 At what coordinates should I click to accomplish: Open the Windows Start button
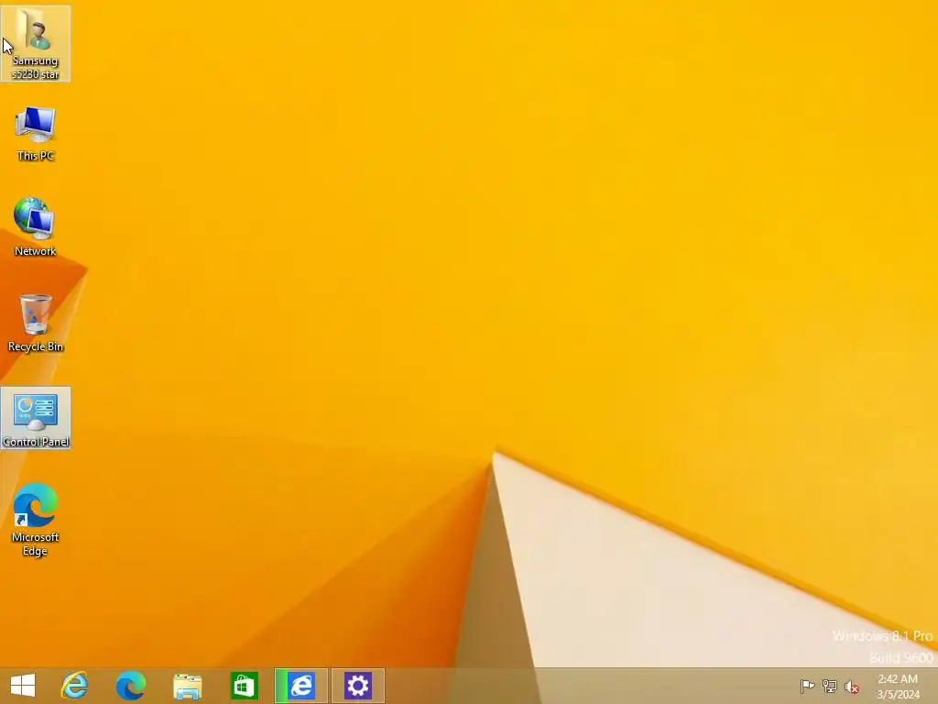pyautogui.click(x=23, y=686)
